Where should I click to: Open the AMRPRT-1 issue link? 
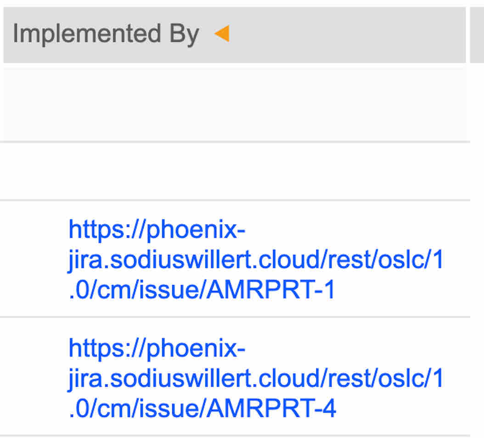256,258
